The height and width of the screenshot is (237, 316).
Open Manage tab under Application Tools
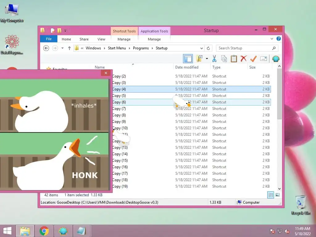(x=154, y=39)
